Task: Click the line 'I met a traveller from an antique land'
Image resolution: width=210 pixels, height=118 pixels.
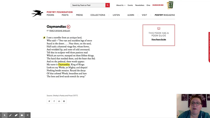Action: tap(64, 38)
